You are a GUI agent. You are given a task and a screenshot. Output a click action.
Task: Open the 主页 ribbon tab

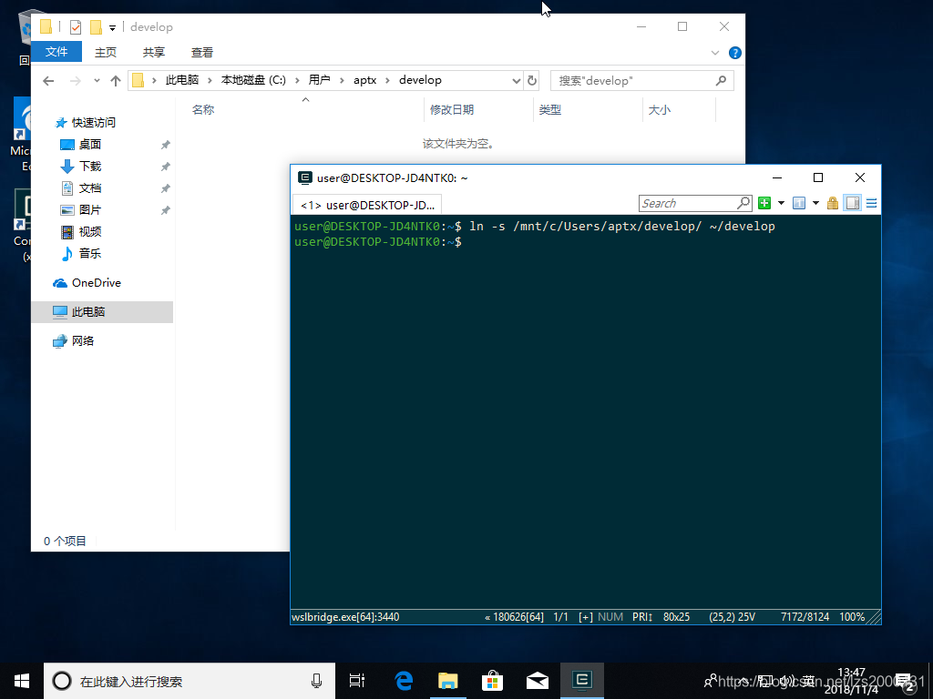(106, 52)
